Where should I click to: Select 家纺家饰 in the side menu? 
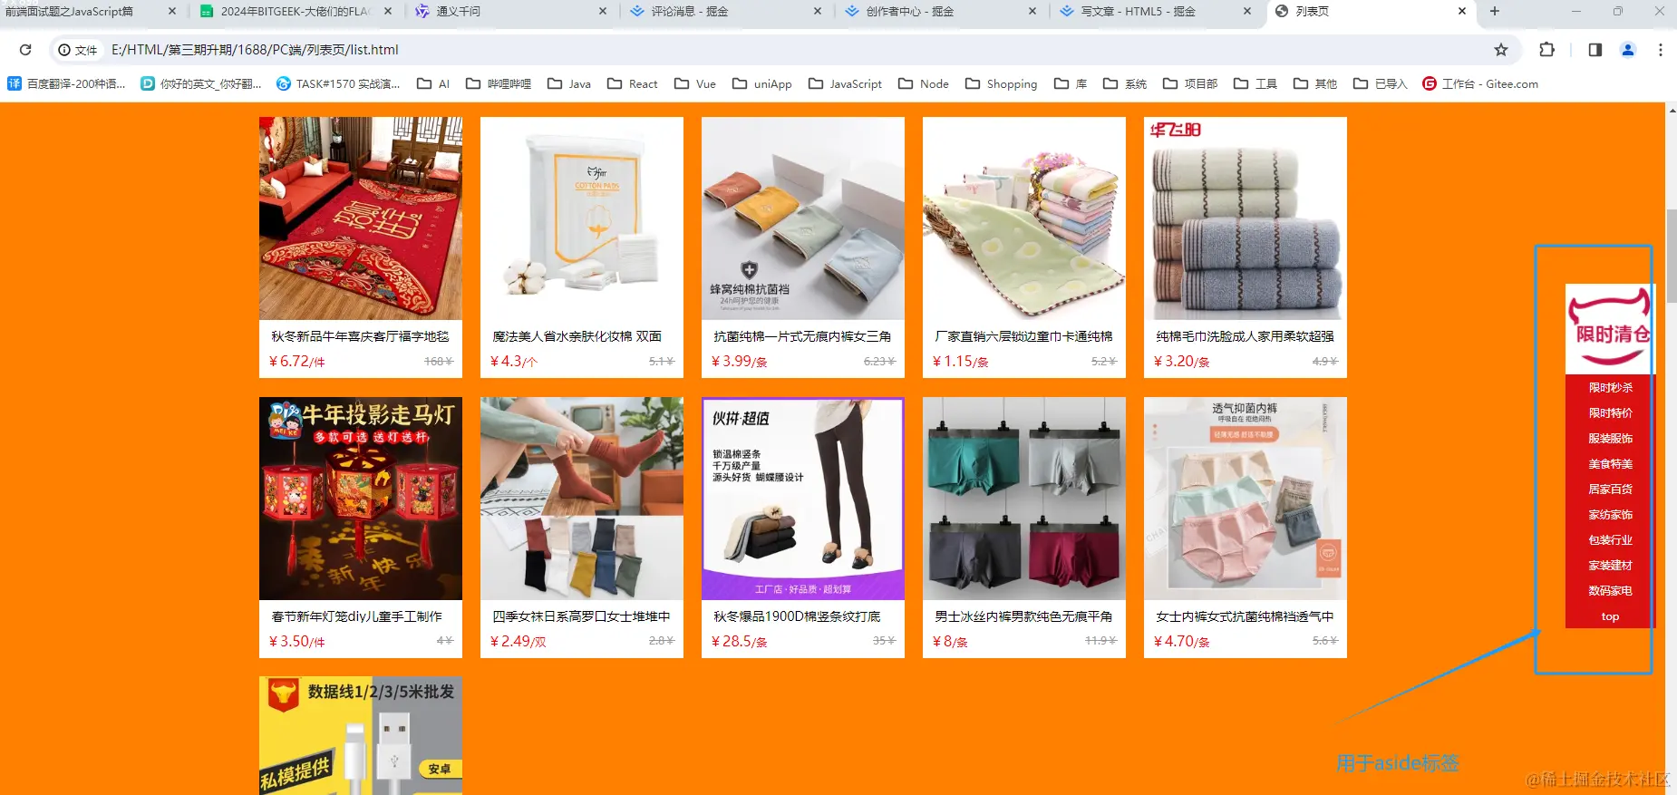(x=1610, y=514)
